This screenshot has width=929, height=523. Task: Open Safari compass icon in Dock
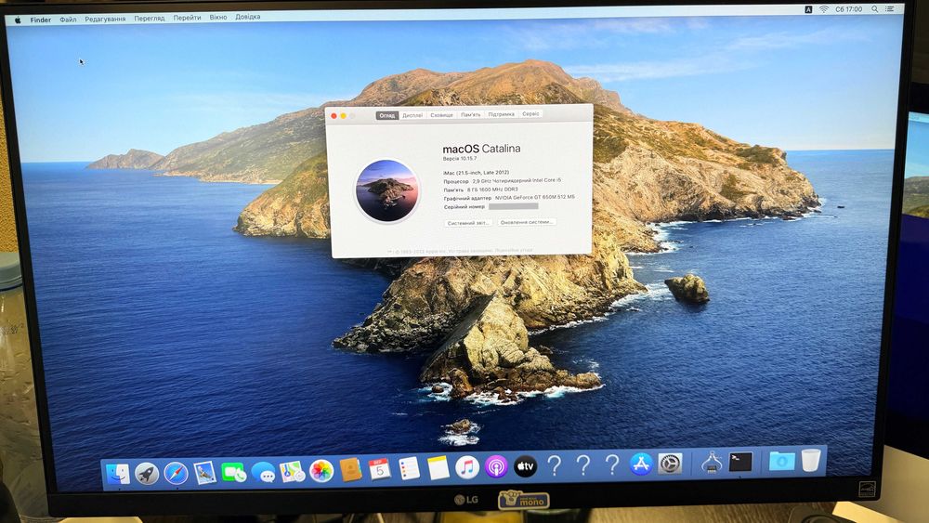[176, 473]
